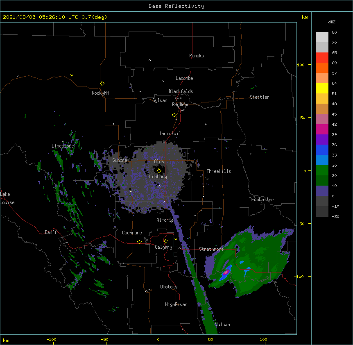353x345 pixels.
Task: Click the Base_Reflectivity title
Action: coord(176,6)
